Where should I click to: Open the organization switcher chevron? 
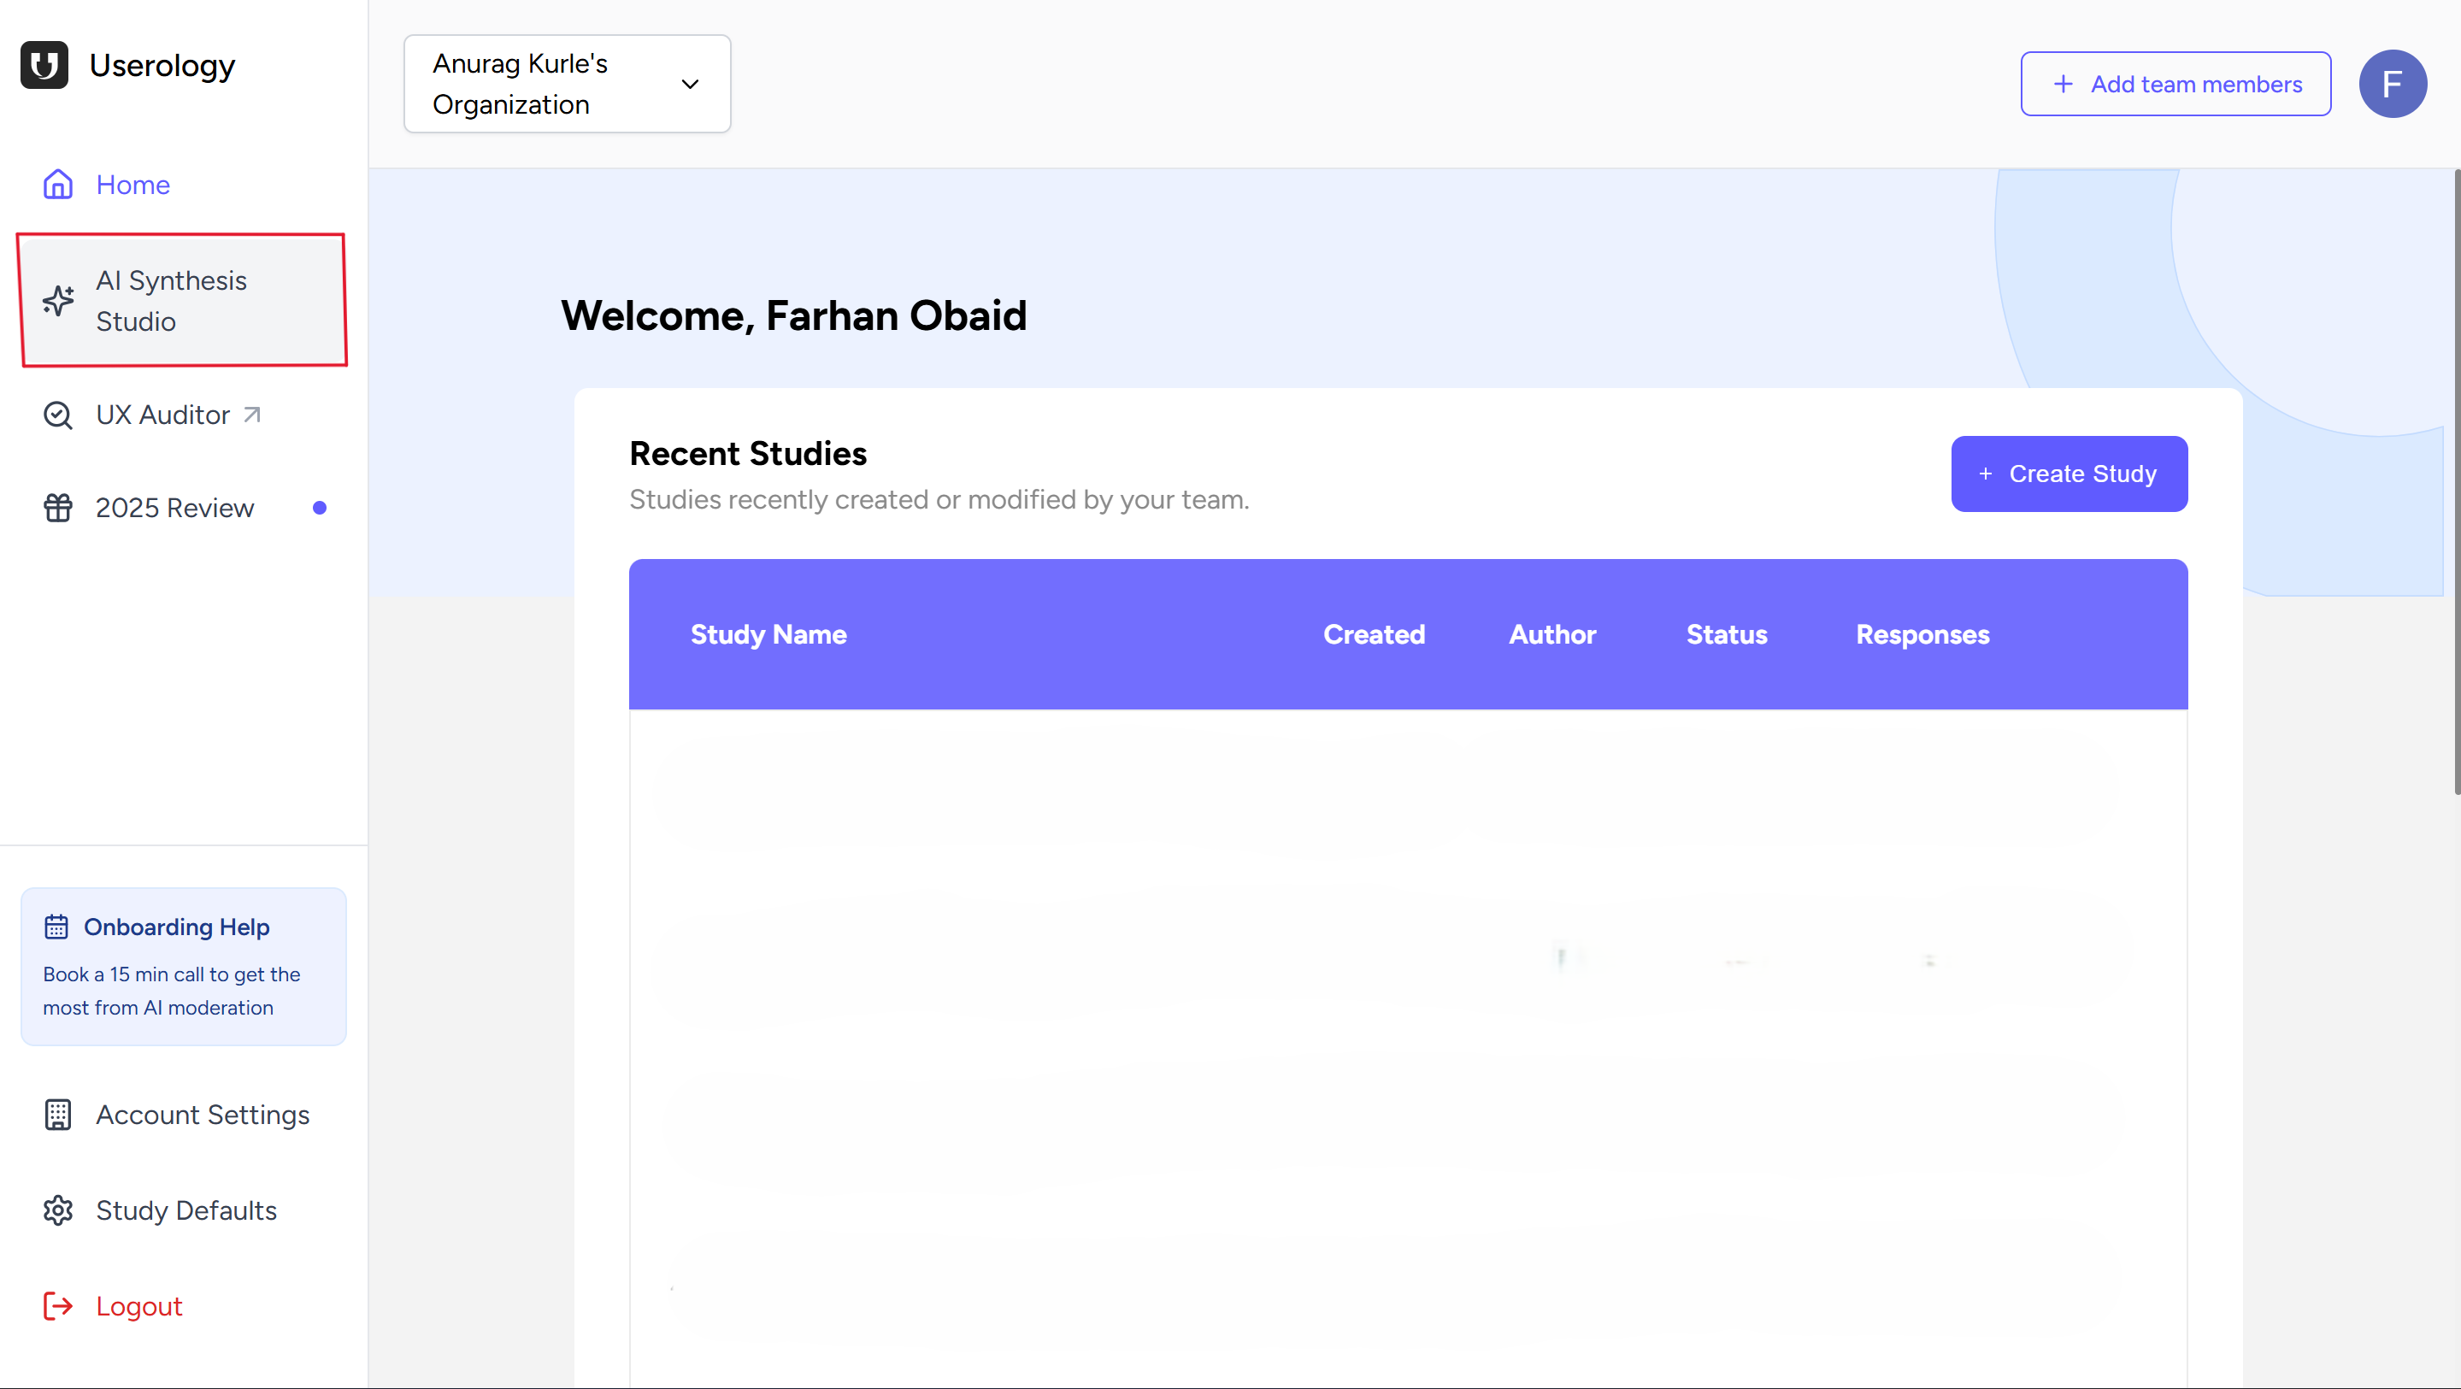(690, 84)
